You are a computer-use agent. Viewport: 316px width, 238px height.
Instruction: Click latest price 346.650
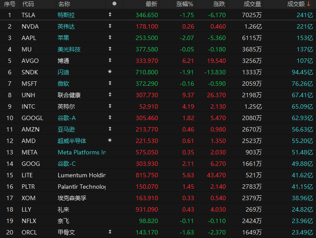pyautogui.click(x=147, y=15)
